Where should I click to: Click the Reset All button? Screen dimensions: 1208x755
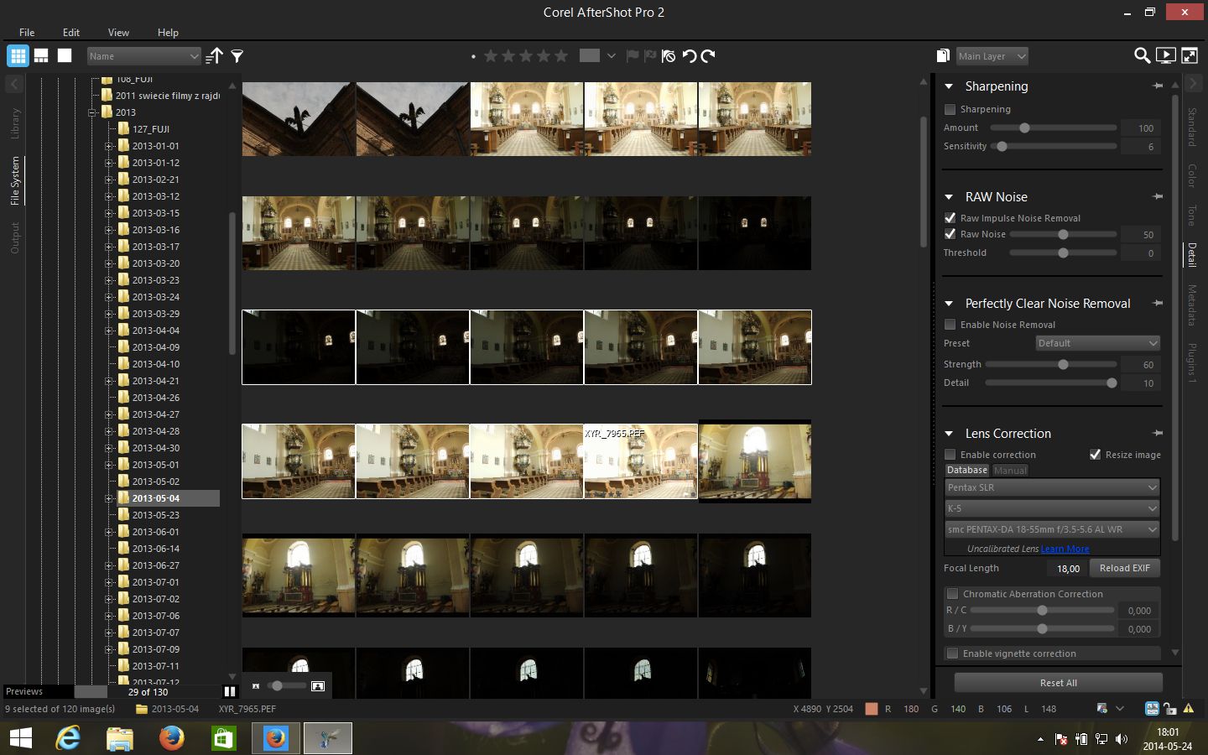coord(1058,683)
